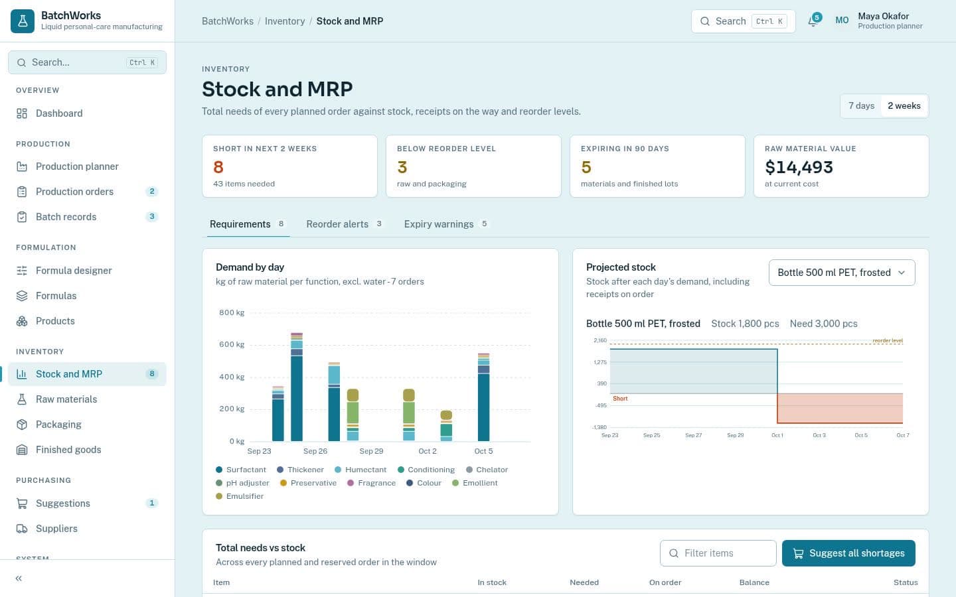Go to Packaging inventory
This screenshot has width=956, height=597.
[87, 425]
